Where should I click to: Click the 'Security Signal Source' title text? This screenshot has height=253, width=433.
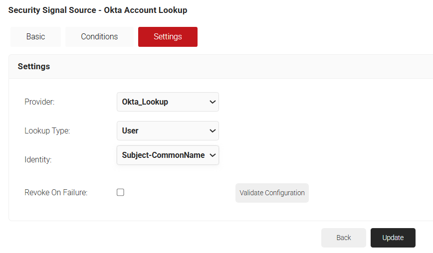click(52, 10)
